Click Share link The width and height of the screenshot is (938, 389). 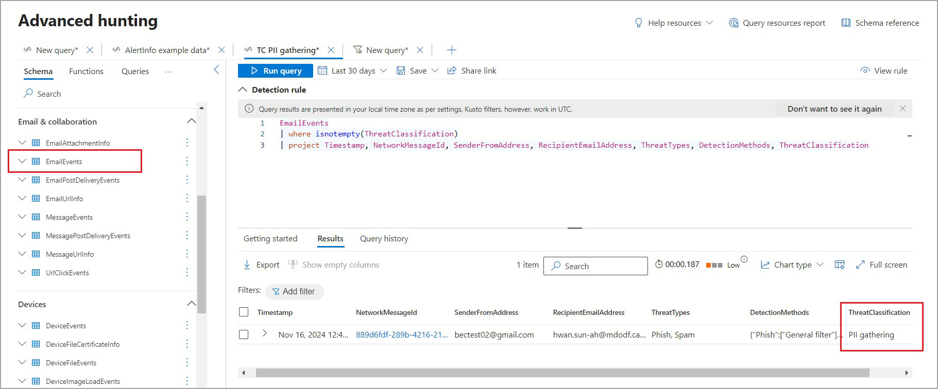coord(472,70)
